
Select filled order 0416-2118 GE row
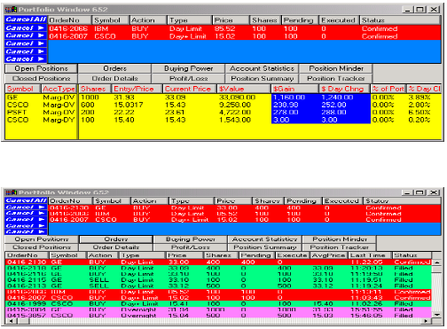click(x=218, y=268)
